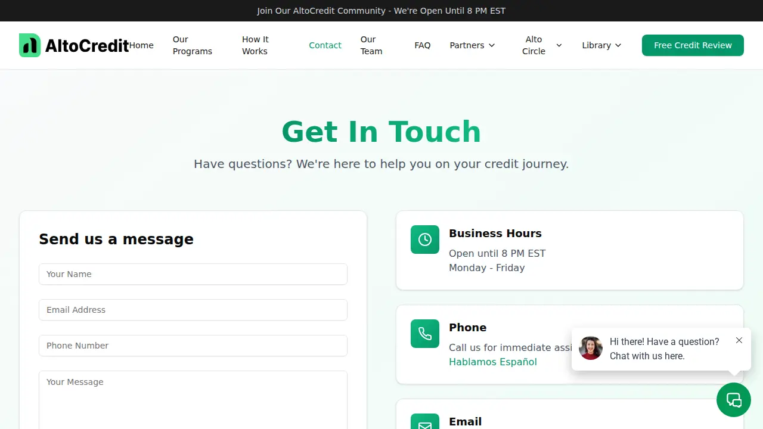The image size is (763, 429).
Task: Click the top announcement banner text
Action: click(x=381, y=11)
